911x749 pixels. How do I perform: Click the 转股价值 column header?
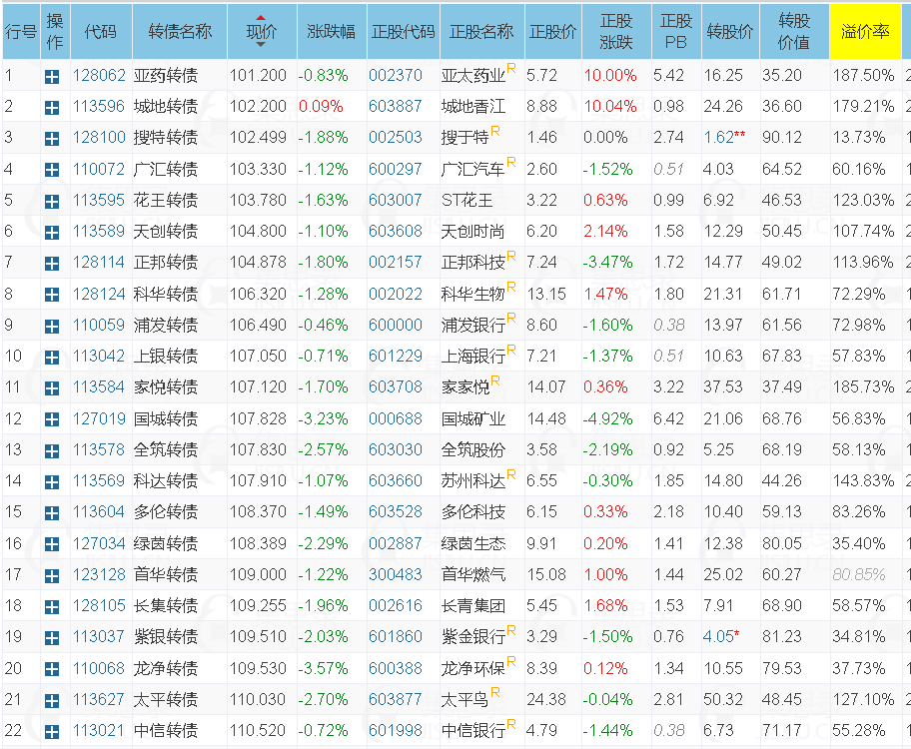(794, 31)
